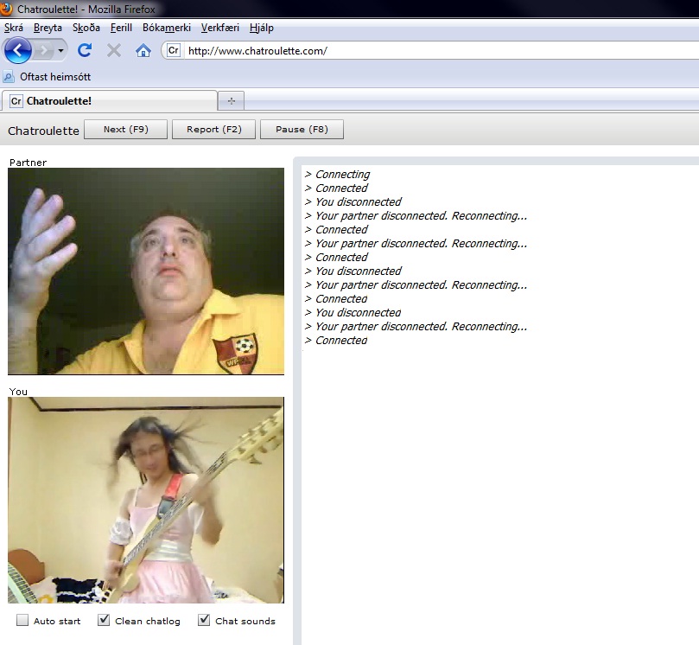The width and height of the screenshot is (699, 645).
Task: Click the 'Partner' label
Action: pyautogui.click(x=28, y=163)
